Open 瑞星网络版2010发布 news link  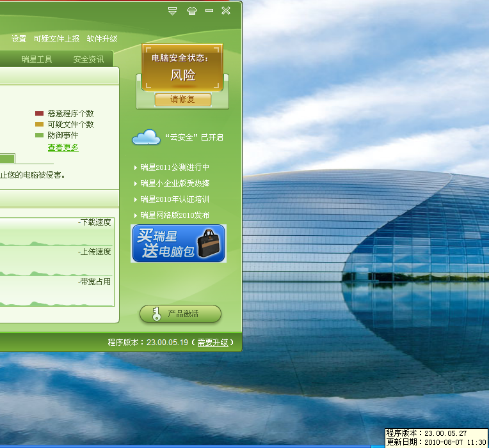coord(175,215)
